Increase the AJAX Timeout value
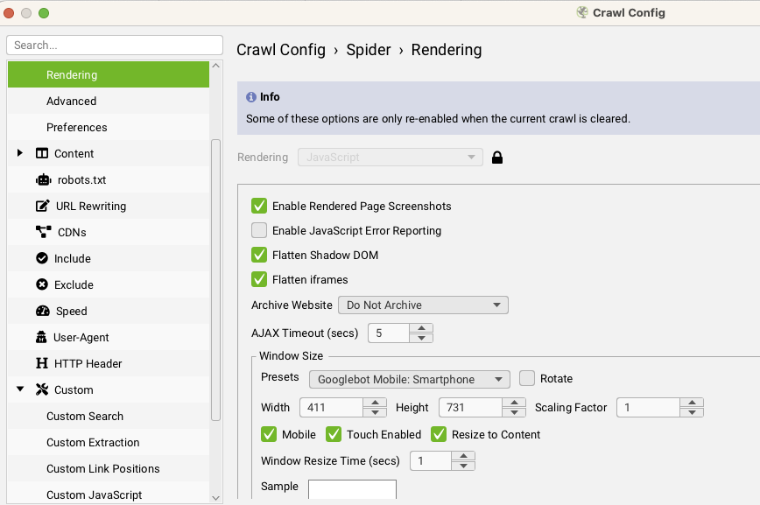This screenshot has width=760, height=505. tap(422, 328)
